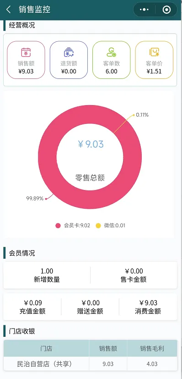Screen dimensions: 182x379
Task: Tap the 客单数 order count icon
Action: click(x=112, y=52)
